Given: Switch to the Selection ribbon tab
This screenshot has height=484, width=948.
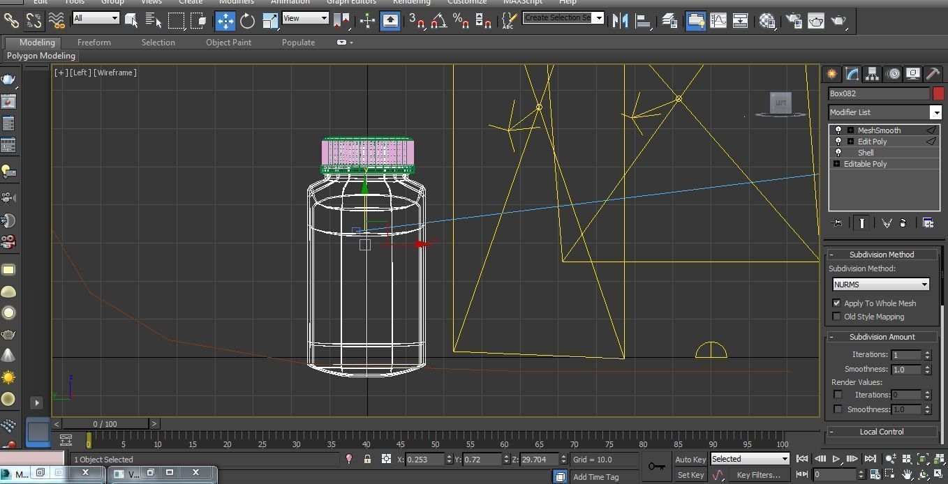Looking at the screenshot, I should click(x=158, y=43).
